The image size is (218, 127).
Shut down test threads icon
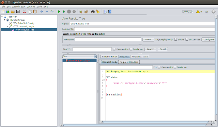pyautogui.click(x=74, y=12)
